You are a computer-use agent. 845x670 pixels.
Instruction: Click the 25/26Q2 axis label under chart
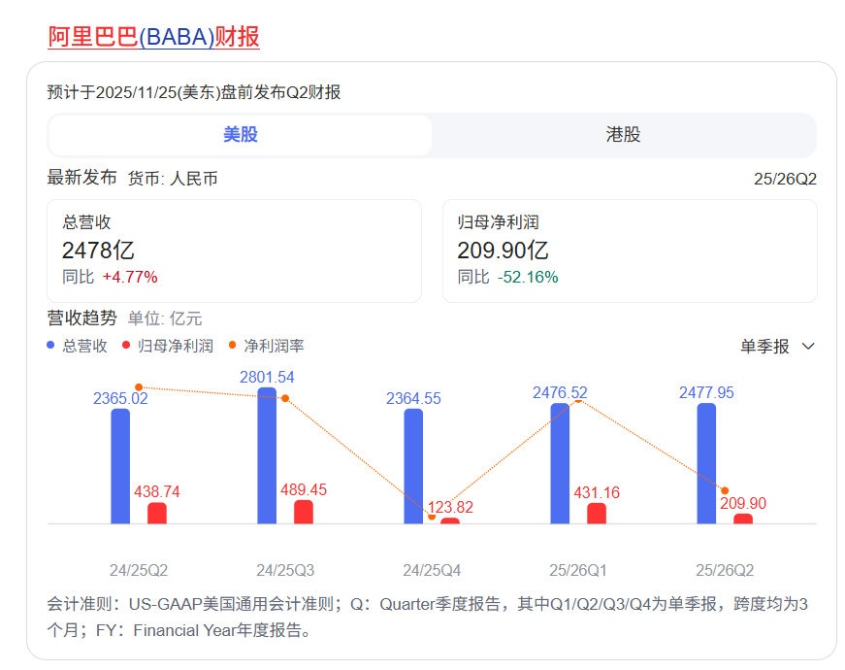pos(725,570)
